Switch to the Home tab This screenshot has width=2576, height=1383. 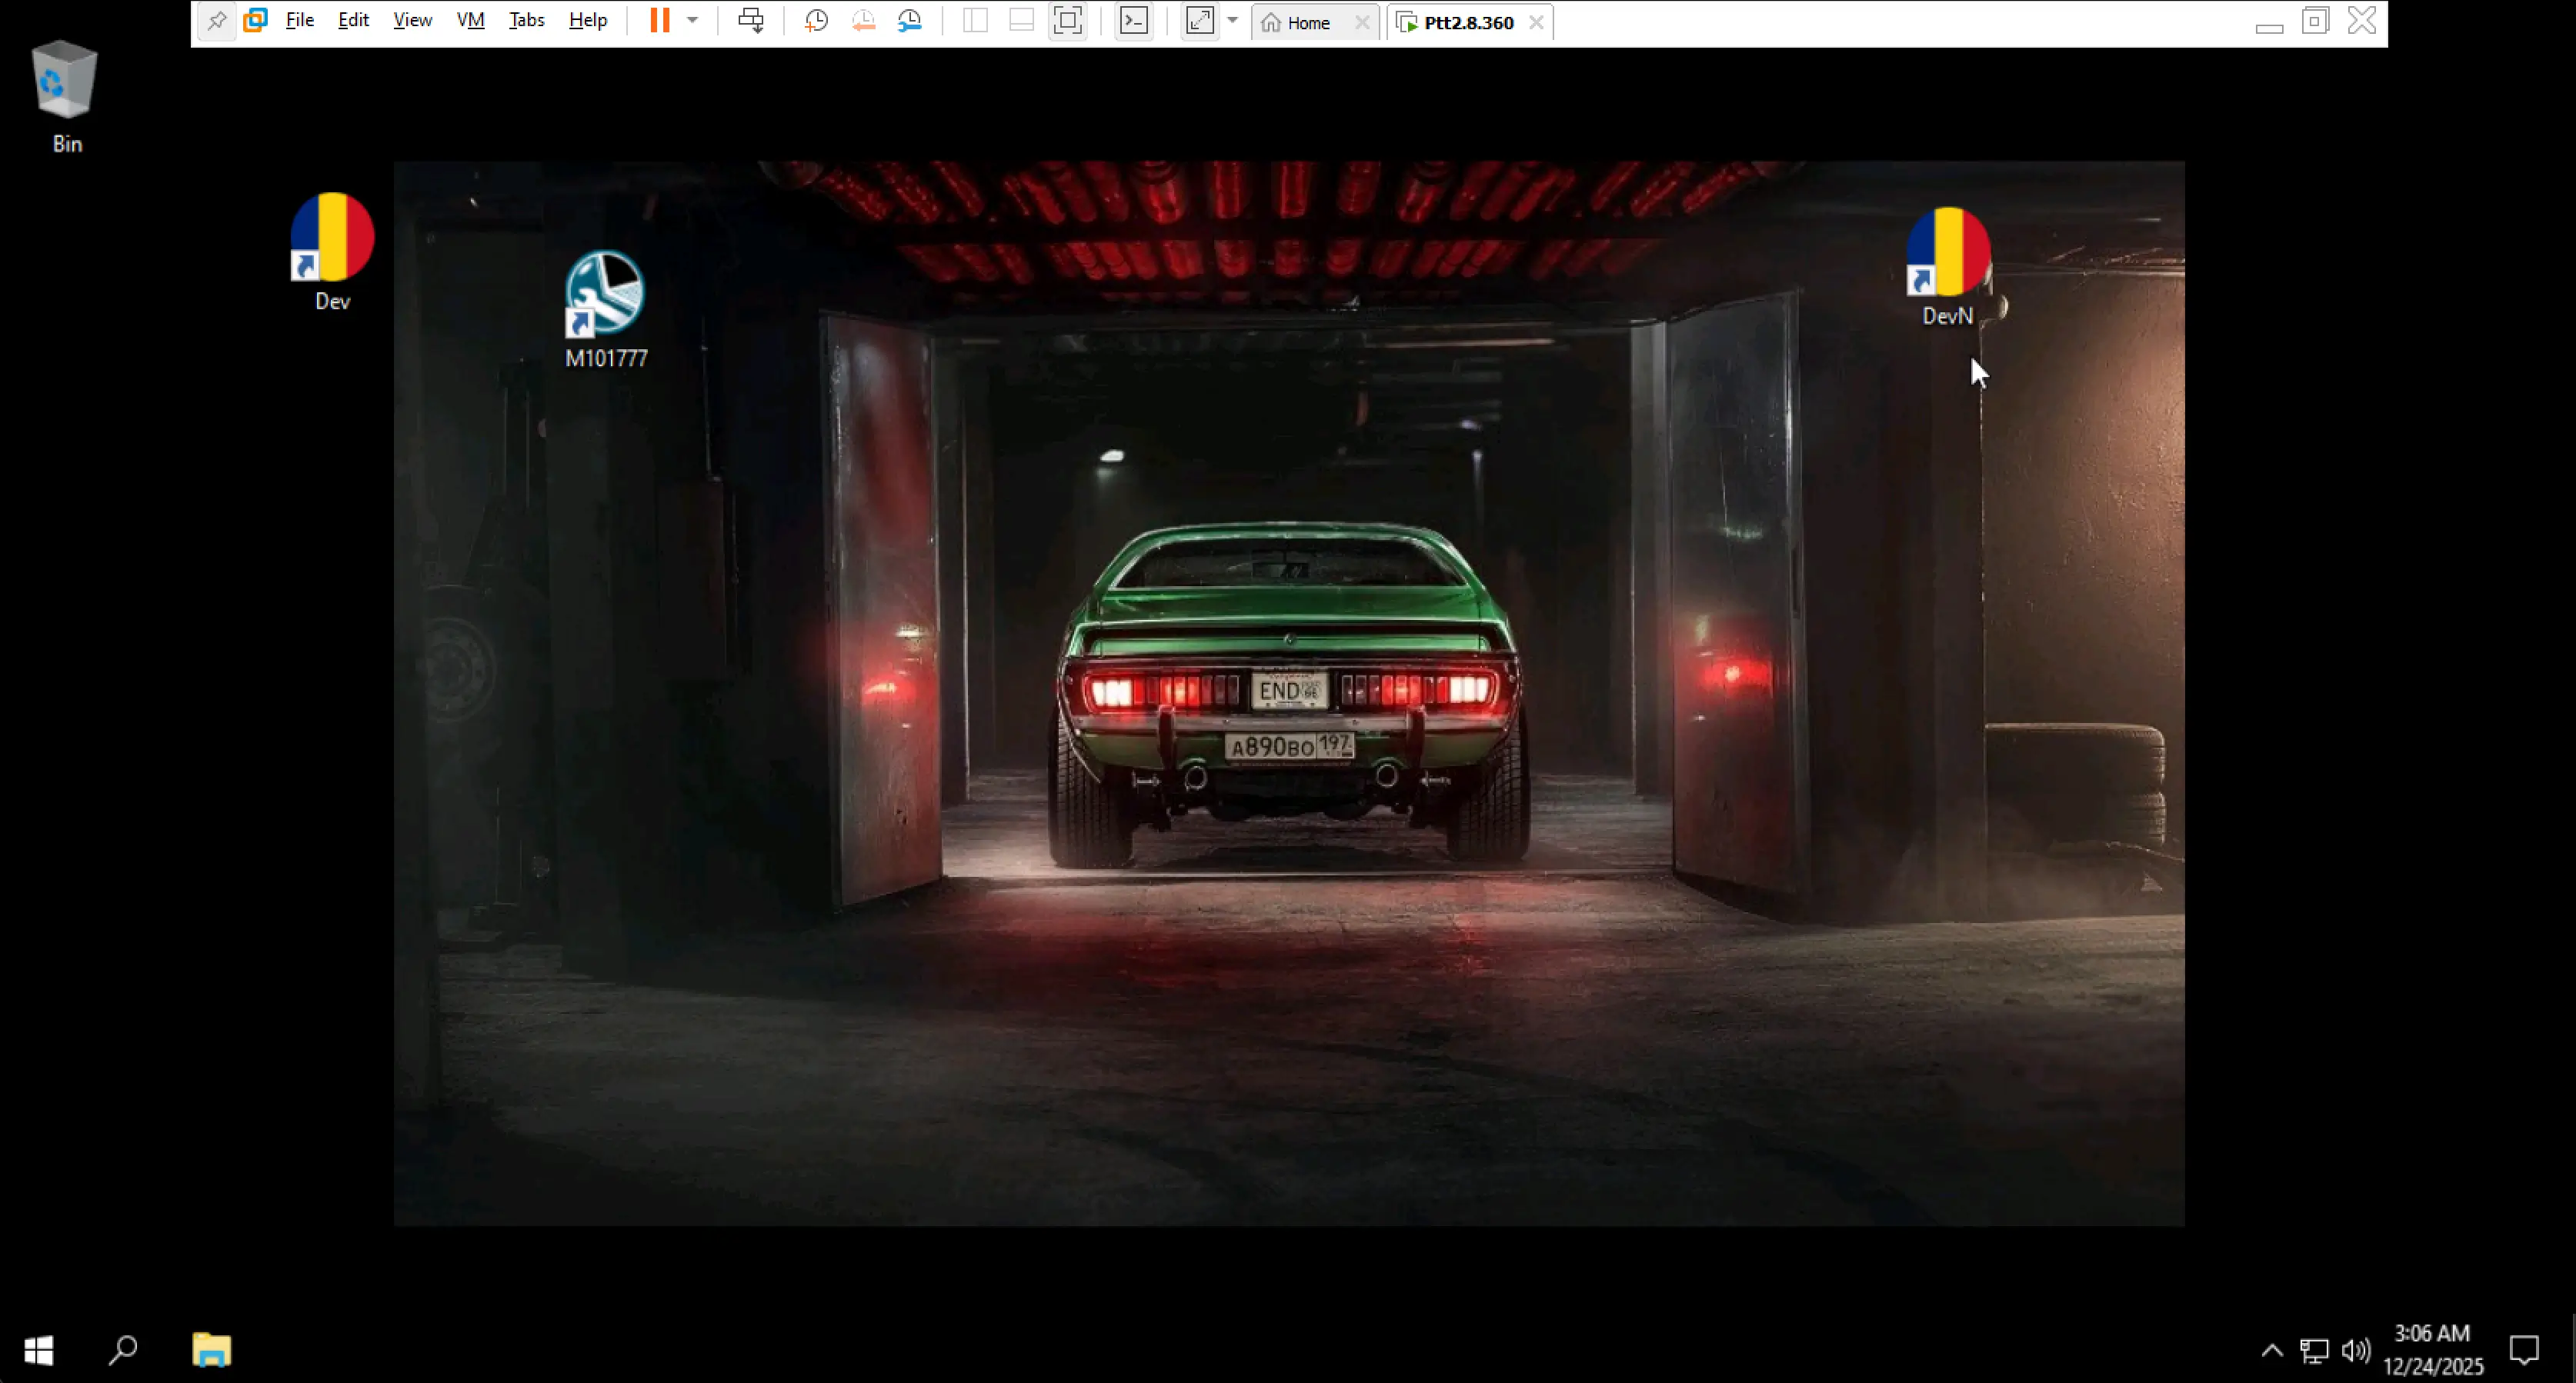coord(1307,23)
